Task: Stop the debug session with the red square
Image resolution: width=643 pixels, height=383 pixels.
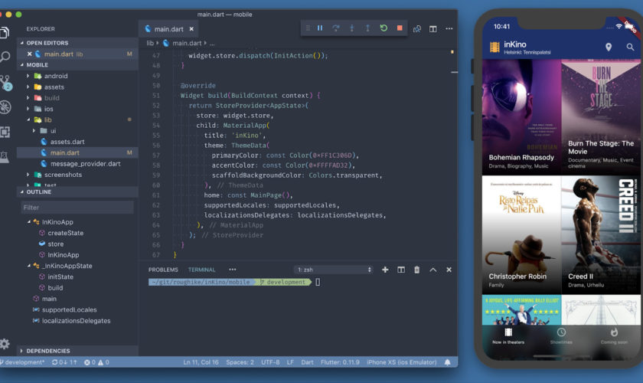Action: click(399, 28)
